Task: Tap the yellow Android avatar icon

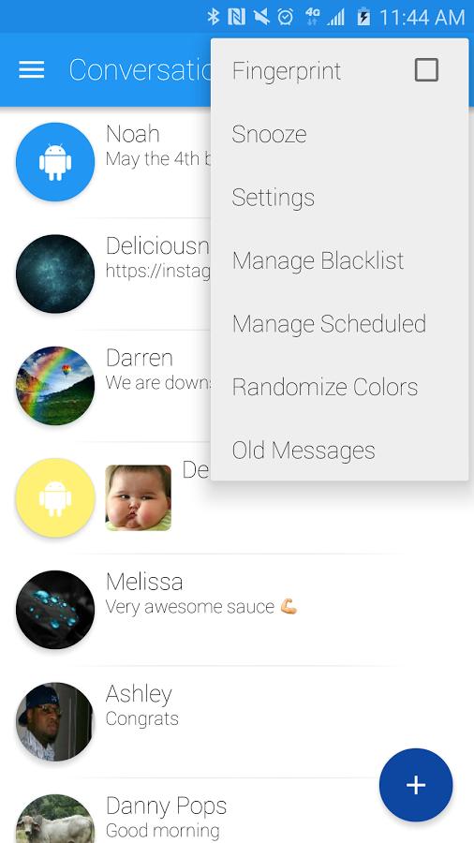Action: (55, 498)
